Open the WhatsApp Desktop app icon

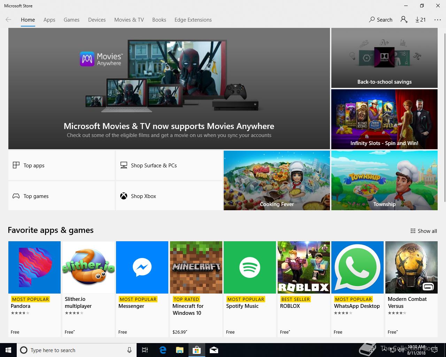tap(357, 267)
